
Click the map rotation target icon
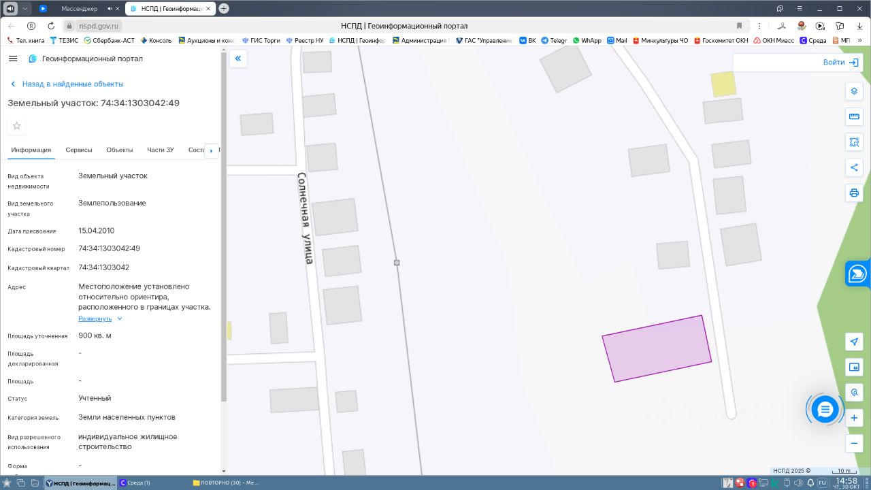(854, 393)
